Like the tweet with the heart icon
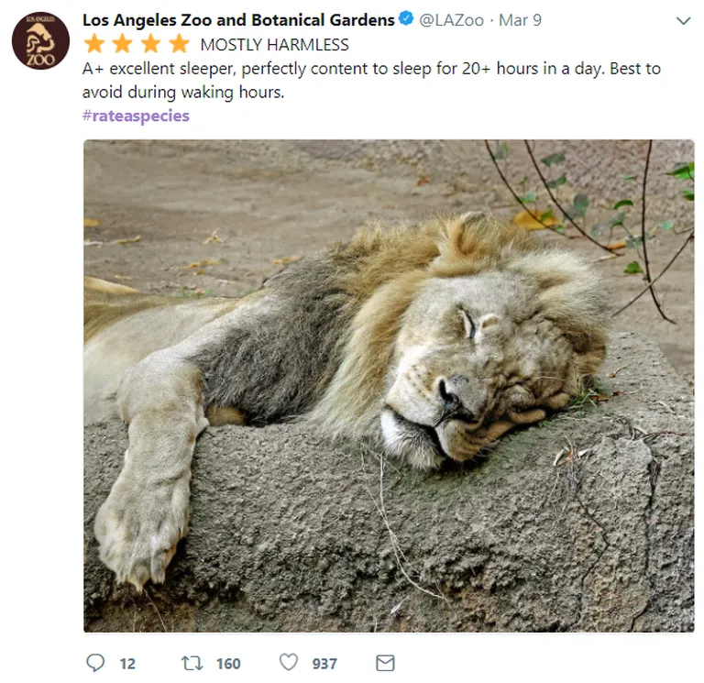Image resolution: width=704 pixels, height=683 pixels. 289,662
